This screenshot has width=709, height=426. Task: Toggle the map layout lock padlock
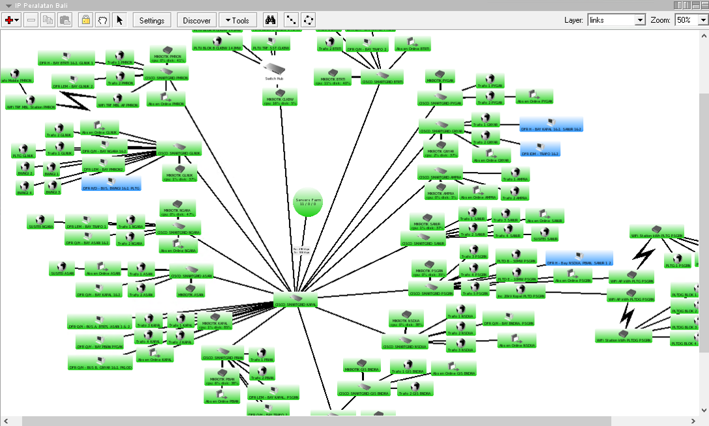[x=85, y=20]
